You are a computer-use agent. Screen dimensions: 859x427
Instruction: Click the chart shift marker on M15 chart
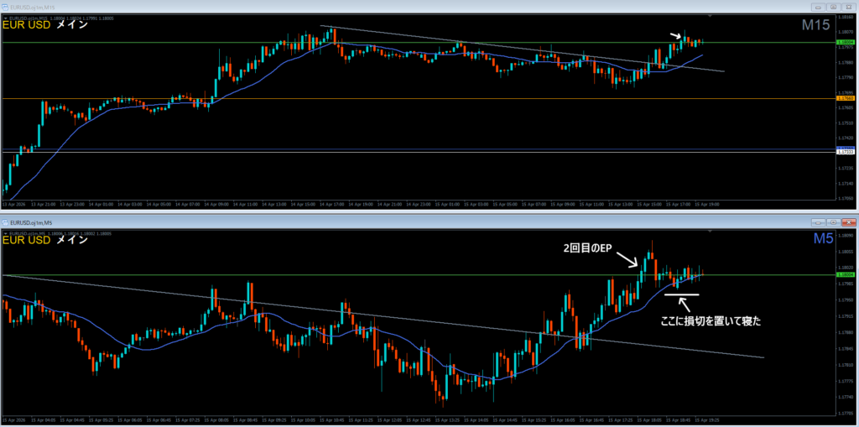[x=710, y=17]
